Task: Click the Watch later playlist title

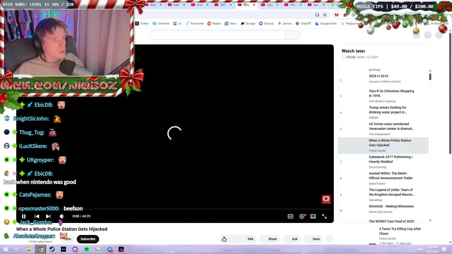Action: [x=353, y=51]
